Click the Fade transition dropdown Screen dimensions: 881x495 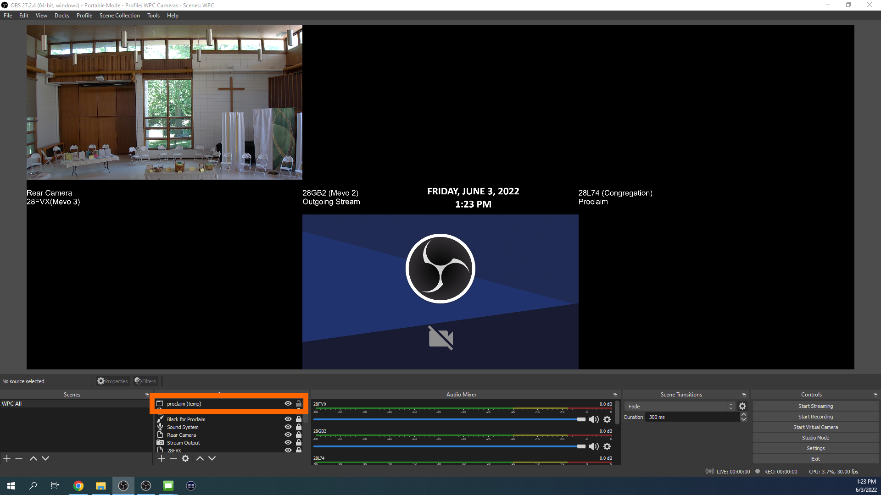(678, 406)
